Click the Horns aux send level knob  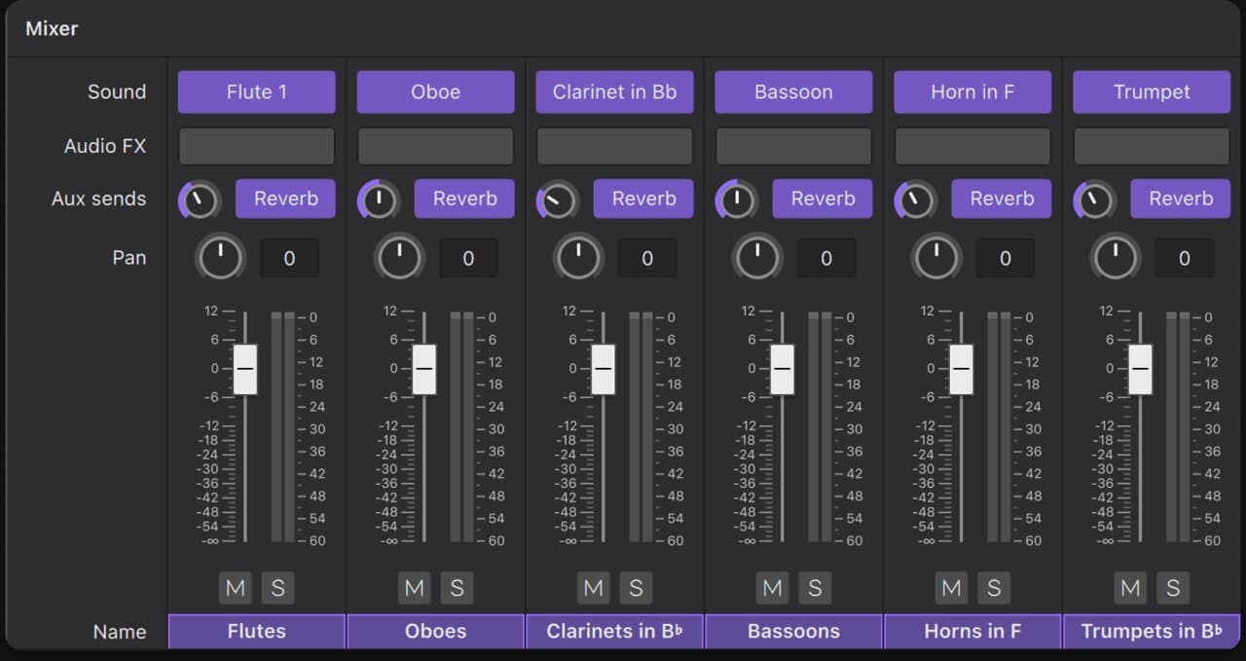pyautogui.click(x=917, y=201)
